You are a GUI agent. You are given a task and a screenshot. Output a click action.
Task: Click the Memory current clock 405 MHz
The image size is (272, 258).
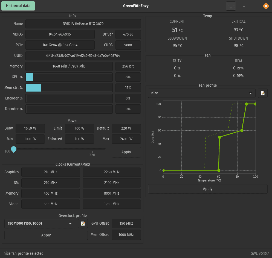pos(51,193)
